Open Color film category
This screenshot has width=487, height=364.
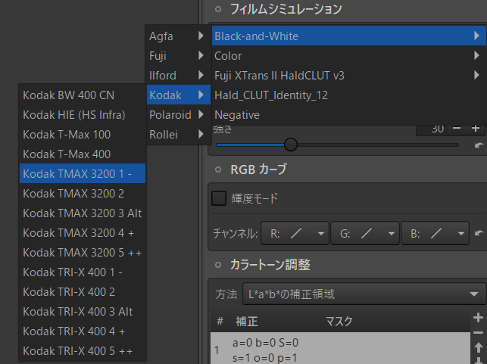click(x=349, y=56)
